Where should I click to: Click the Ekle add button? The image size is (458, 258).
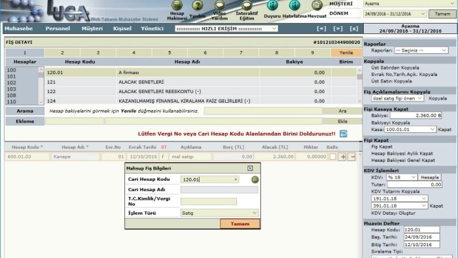tap(342, 121)
